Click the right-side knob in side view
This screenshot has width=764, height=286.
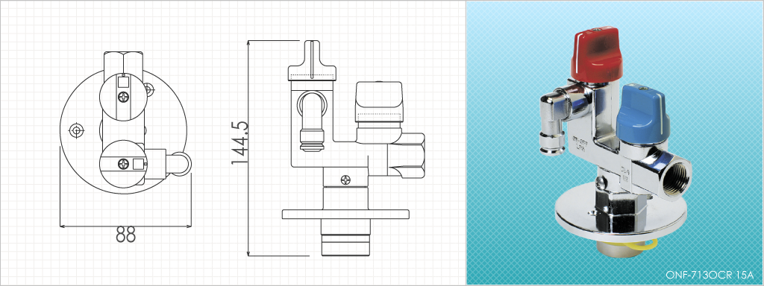click(x=380, y=102)
